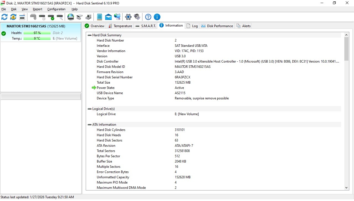Click the disk icon with green checkmark
This screenshot has height=201, width=354.
tap(51, 17)
